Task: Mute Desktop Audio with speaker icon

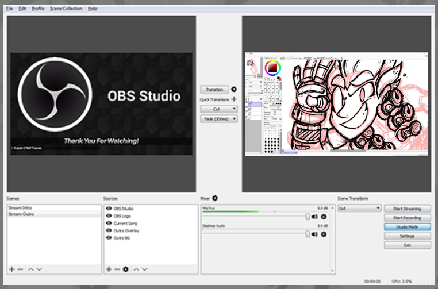Action: [314, 234]
